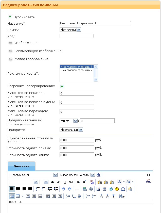Open the text color picker
This screenshot has width=161, height=213.
pos(119,182)
